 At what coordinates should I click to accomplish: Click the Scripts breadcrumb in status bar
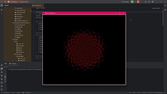18,93
